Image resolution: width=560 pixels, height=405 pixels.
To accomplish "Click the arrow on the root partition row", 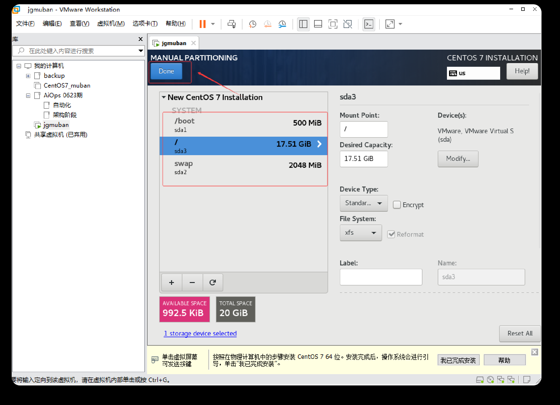I will pyautogui.click(x=319, y=144).
